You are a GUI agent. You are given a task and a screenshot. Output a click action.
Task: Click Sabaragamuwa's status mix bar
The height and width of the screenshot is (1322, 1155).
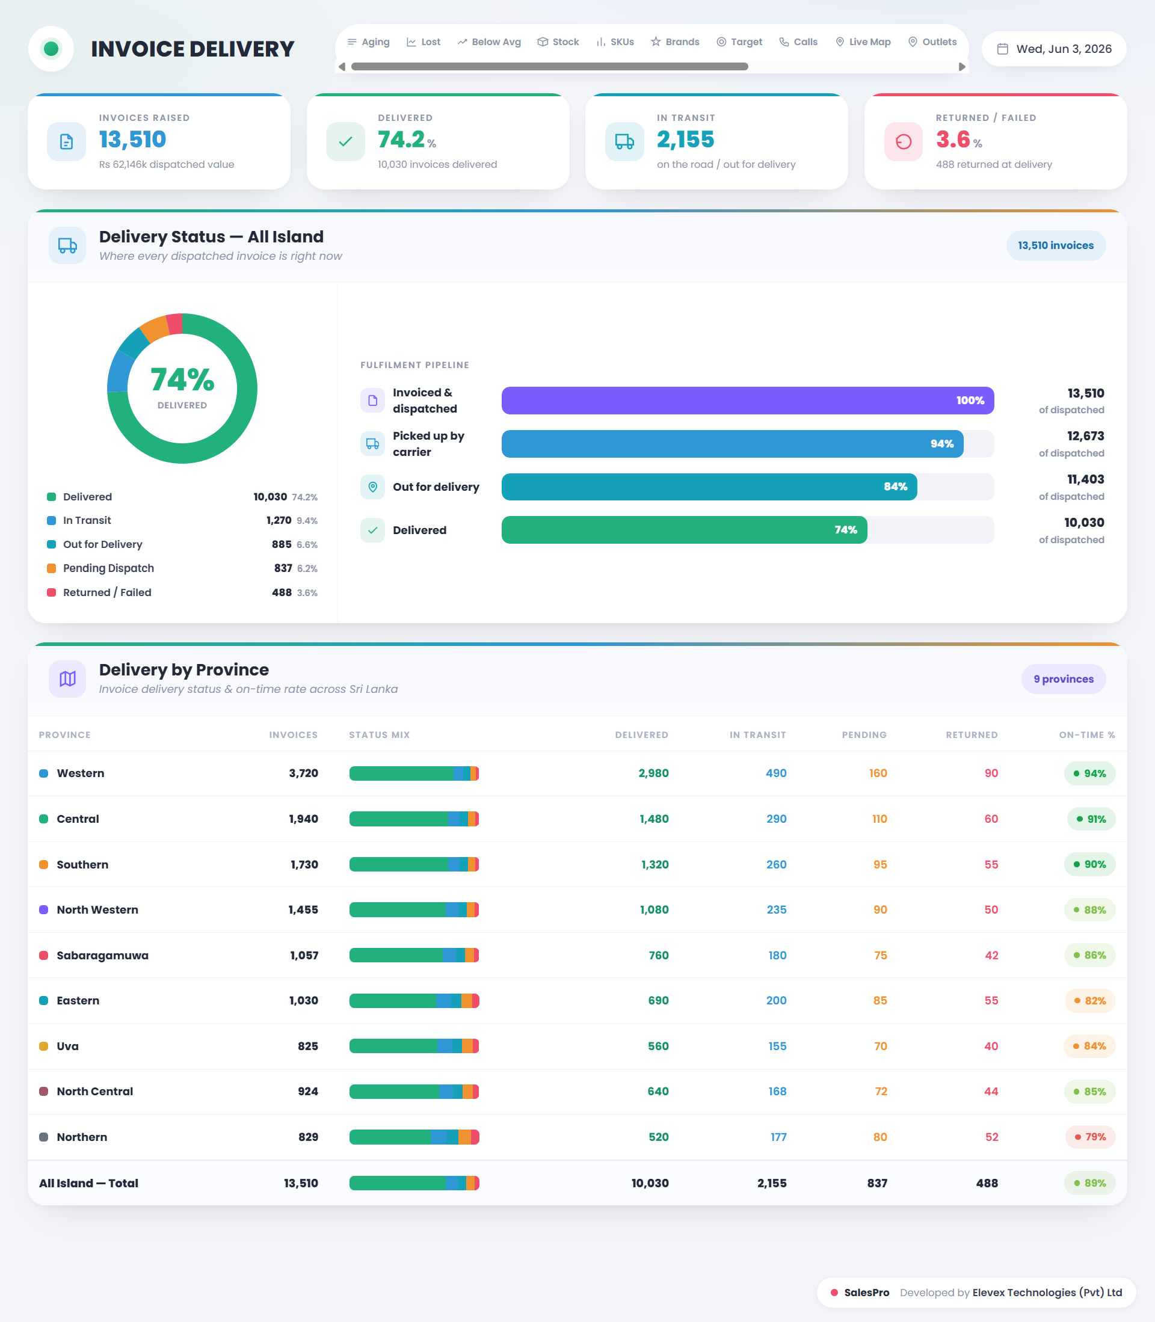point(414,956)
